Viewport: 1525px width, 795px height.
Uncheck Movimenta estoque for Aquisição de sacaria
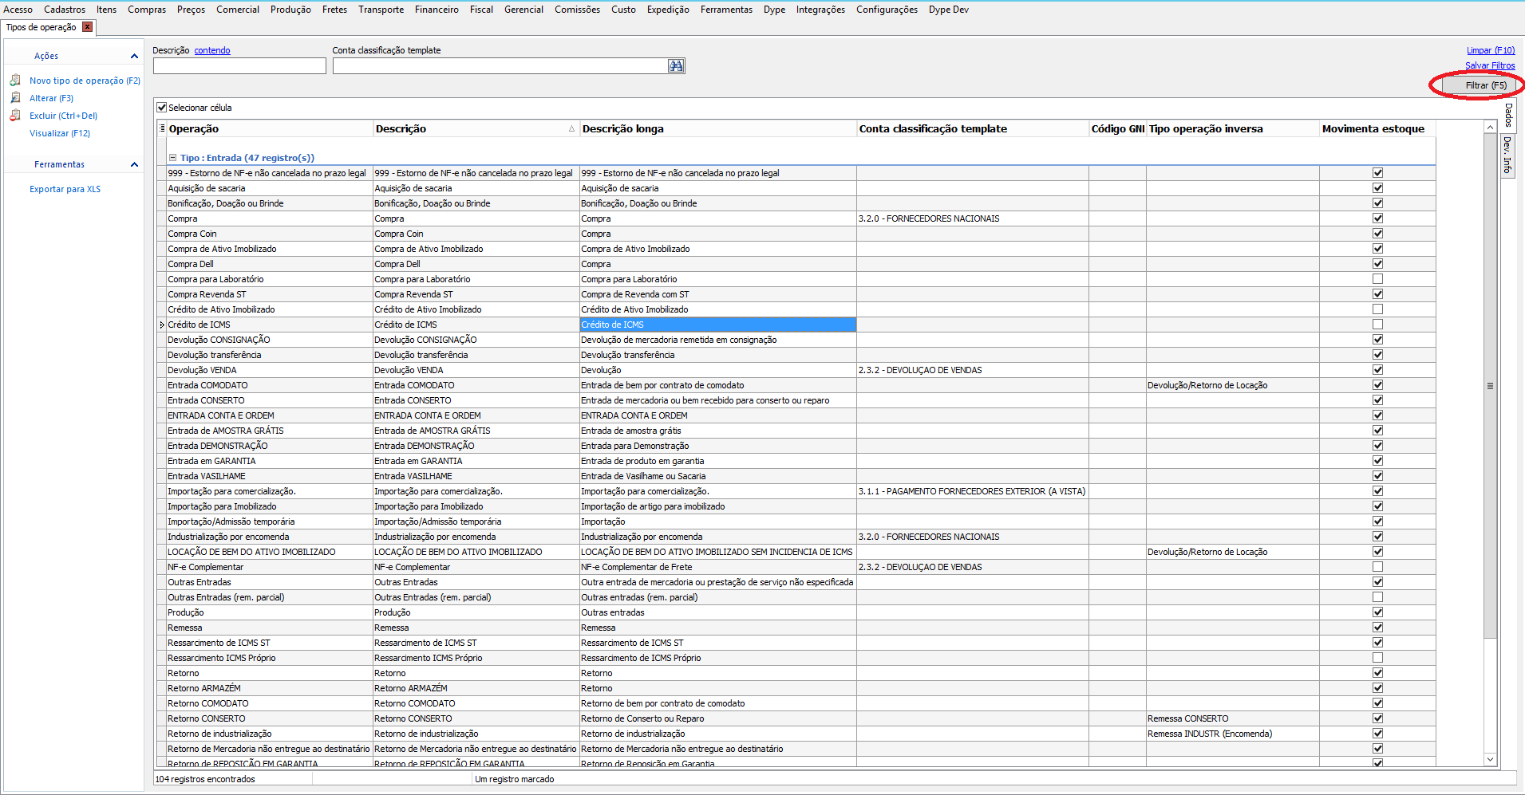(x=1377, y=188)
